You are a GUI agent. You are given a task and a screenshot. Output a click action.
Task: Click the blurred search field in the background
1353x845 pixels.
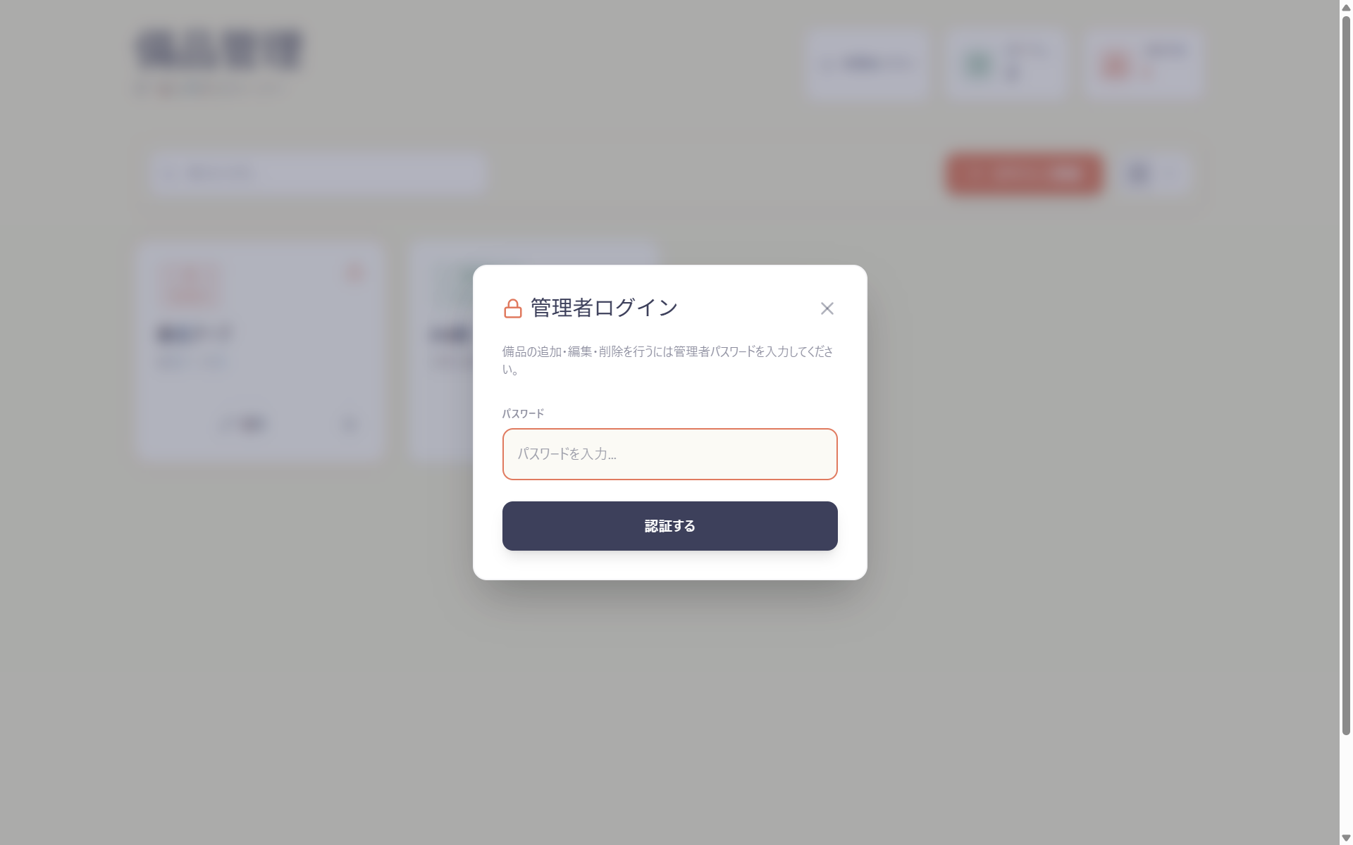tap(317, 173)
